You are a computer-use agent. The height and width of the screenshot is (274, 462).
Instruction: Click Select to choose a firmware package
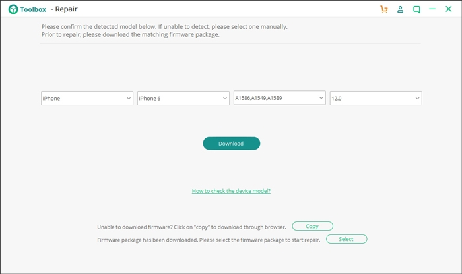(x=346, y=239)
